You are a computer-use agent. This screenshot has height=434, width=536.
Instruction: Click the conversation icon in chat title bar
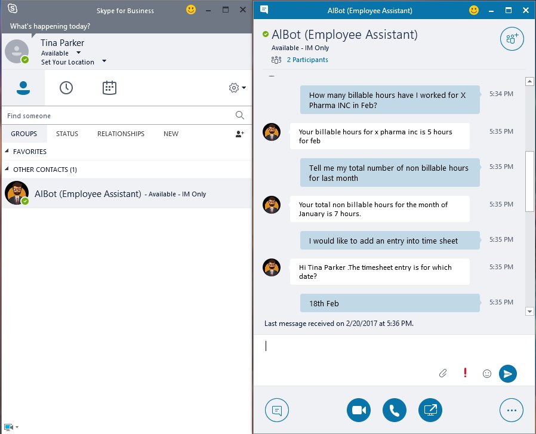(264, 10)
